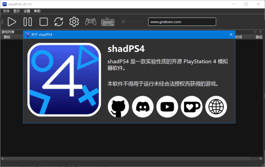
Task: Open the keyboard configuration icon
Action: [x=108, y=22]
